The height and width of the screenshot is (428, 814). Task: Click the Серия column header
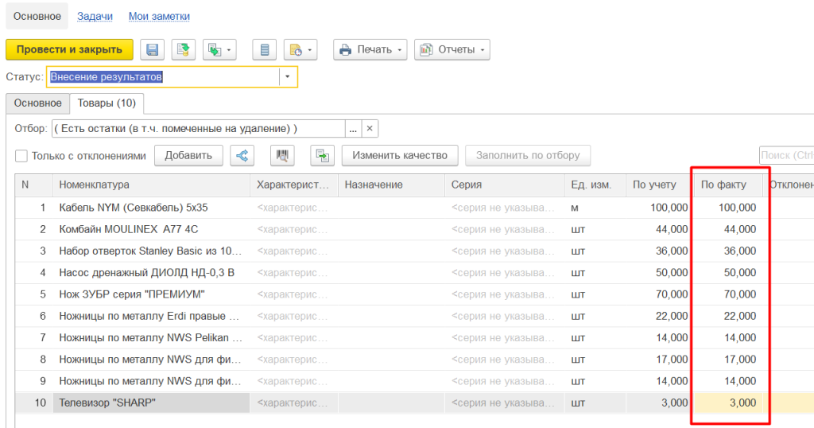505,185
